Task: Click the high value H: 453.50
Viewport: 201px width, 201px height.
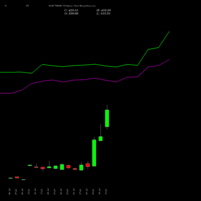Action: click(104, 10)
